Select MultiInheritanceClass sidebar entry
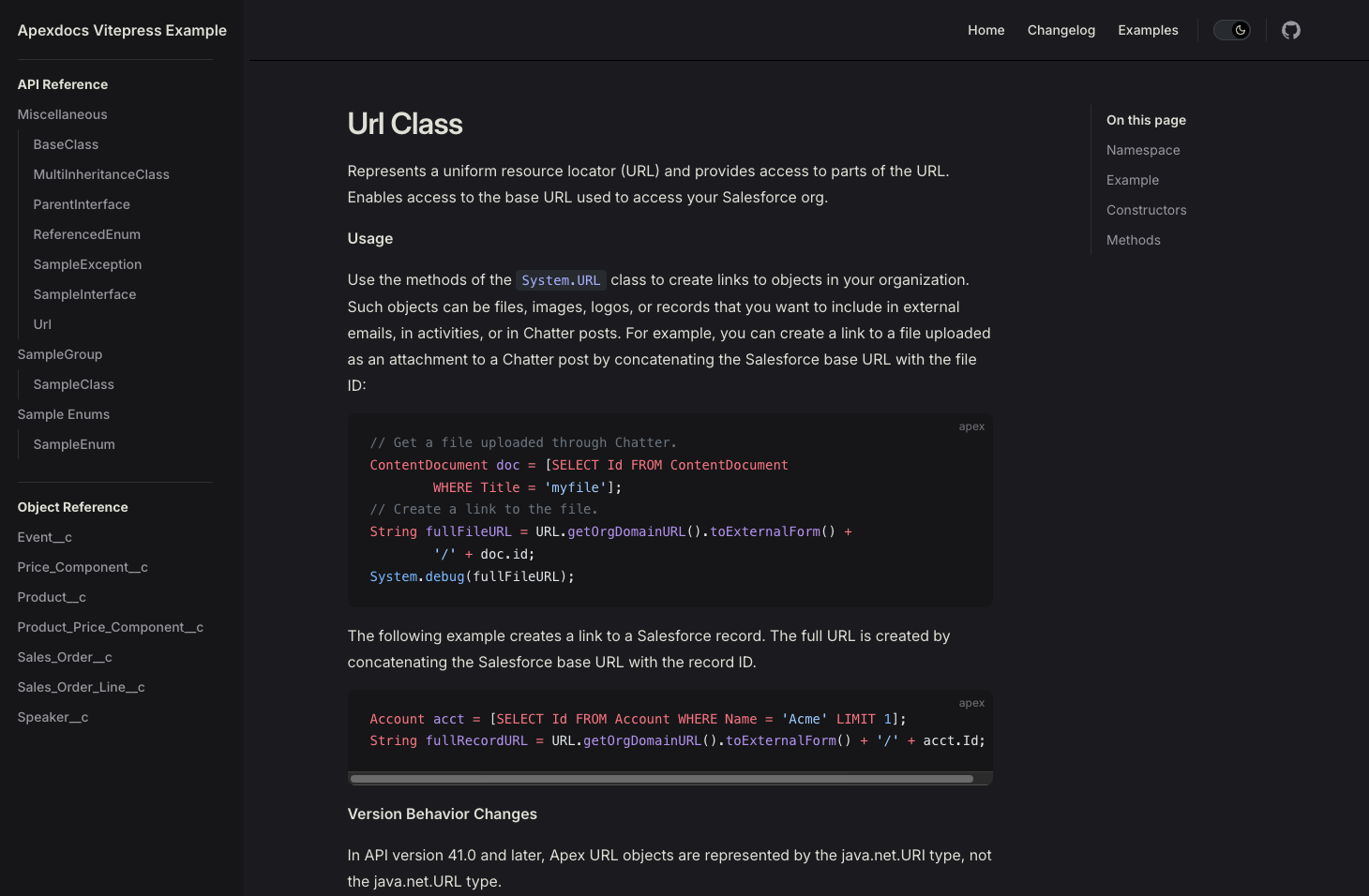1369x896 pixels. (101, 174)
